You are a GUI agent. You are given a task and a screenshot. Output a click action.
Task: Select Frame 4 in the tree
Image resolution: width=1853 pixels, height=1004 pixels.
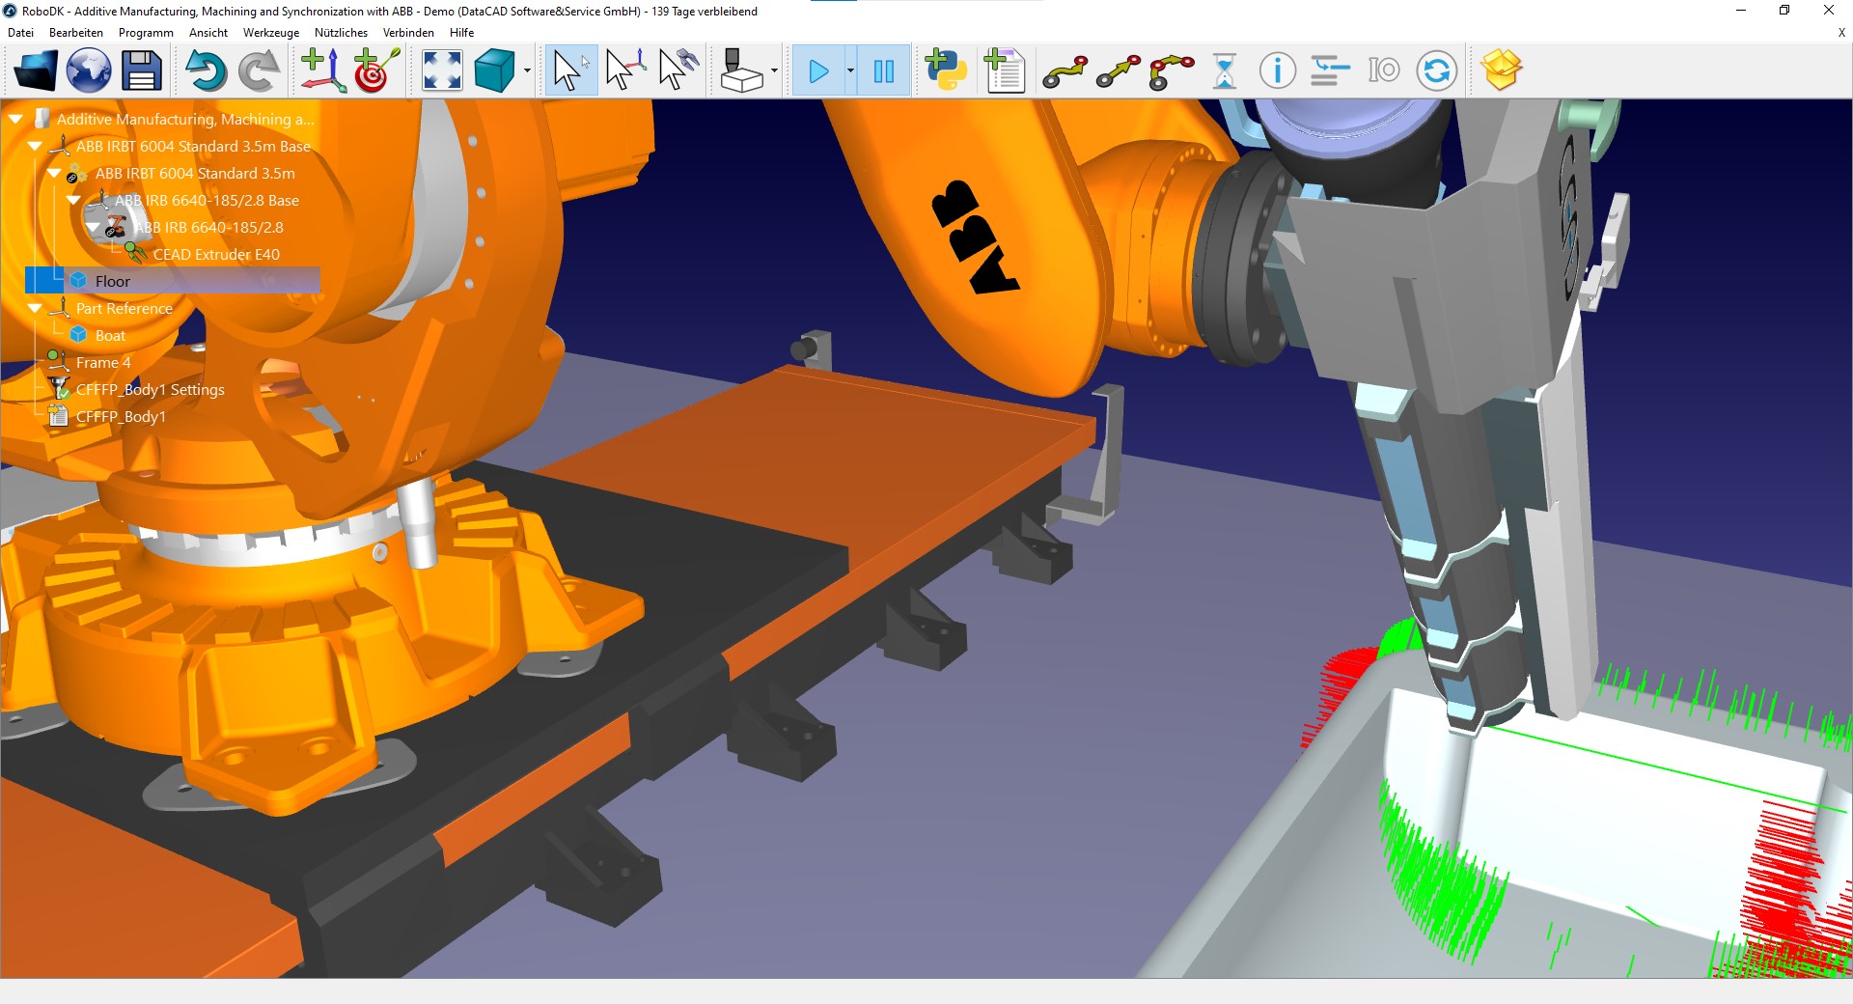pyautogui.click(x=103, y=363)
